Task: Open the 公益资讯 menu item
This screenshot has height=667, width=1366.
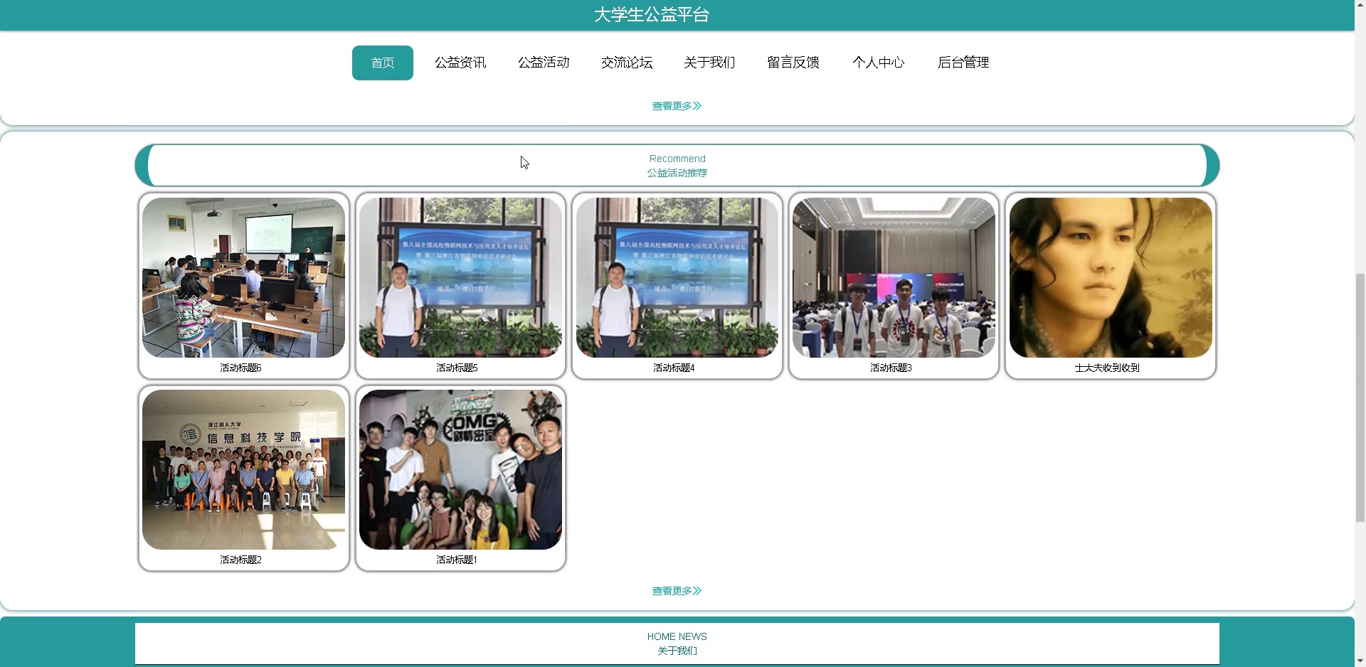Action: (460, 63)
